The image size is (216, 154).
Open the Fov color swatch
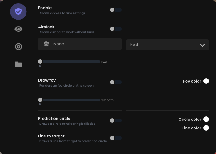coord(206,81)
